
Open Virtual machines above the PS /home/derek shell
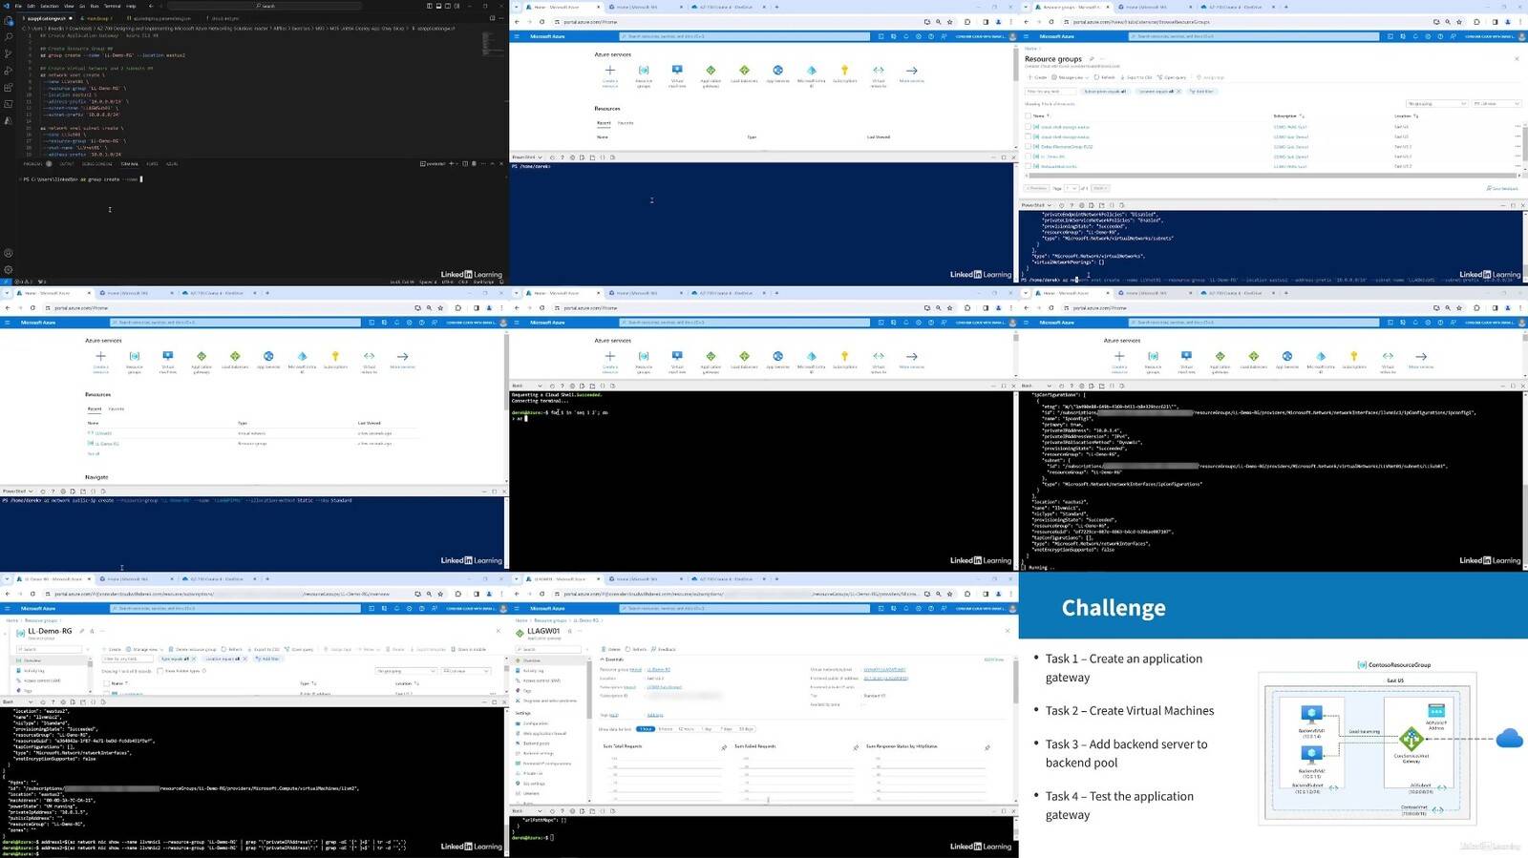click(677, 74)
